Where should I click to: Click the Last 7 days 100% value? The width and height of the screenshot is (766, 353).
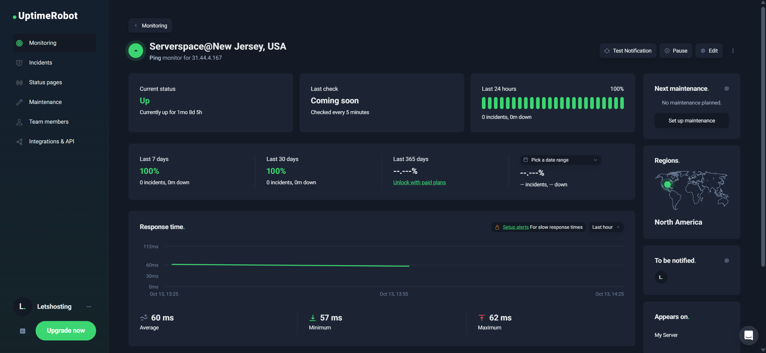149,171
